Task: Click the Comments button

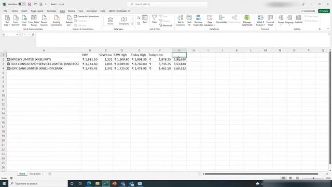Action: pyautogui.click(x=308, y=11)
